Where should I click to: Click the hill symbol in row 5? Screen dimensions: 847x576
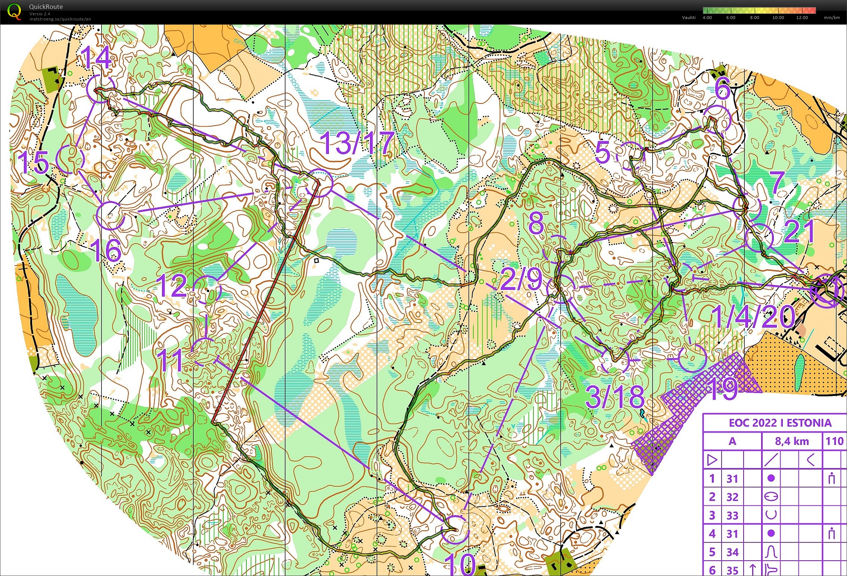click(771, 552)
